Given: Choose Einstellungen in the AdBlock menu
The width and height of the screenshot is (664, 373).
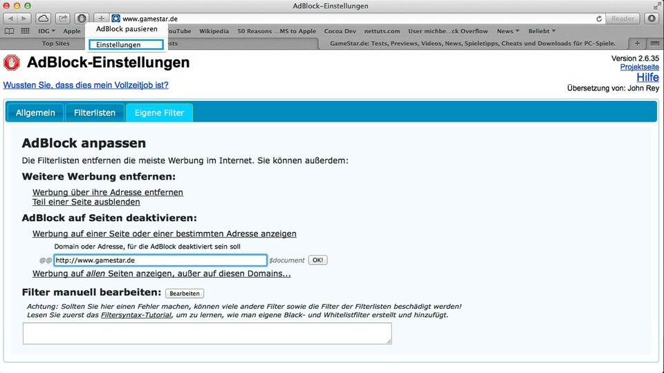Looking at the screenshot, I should tap(125, 45).
